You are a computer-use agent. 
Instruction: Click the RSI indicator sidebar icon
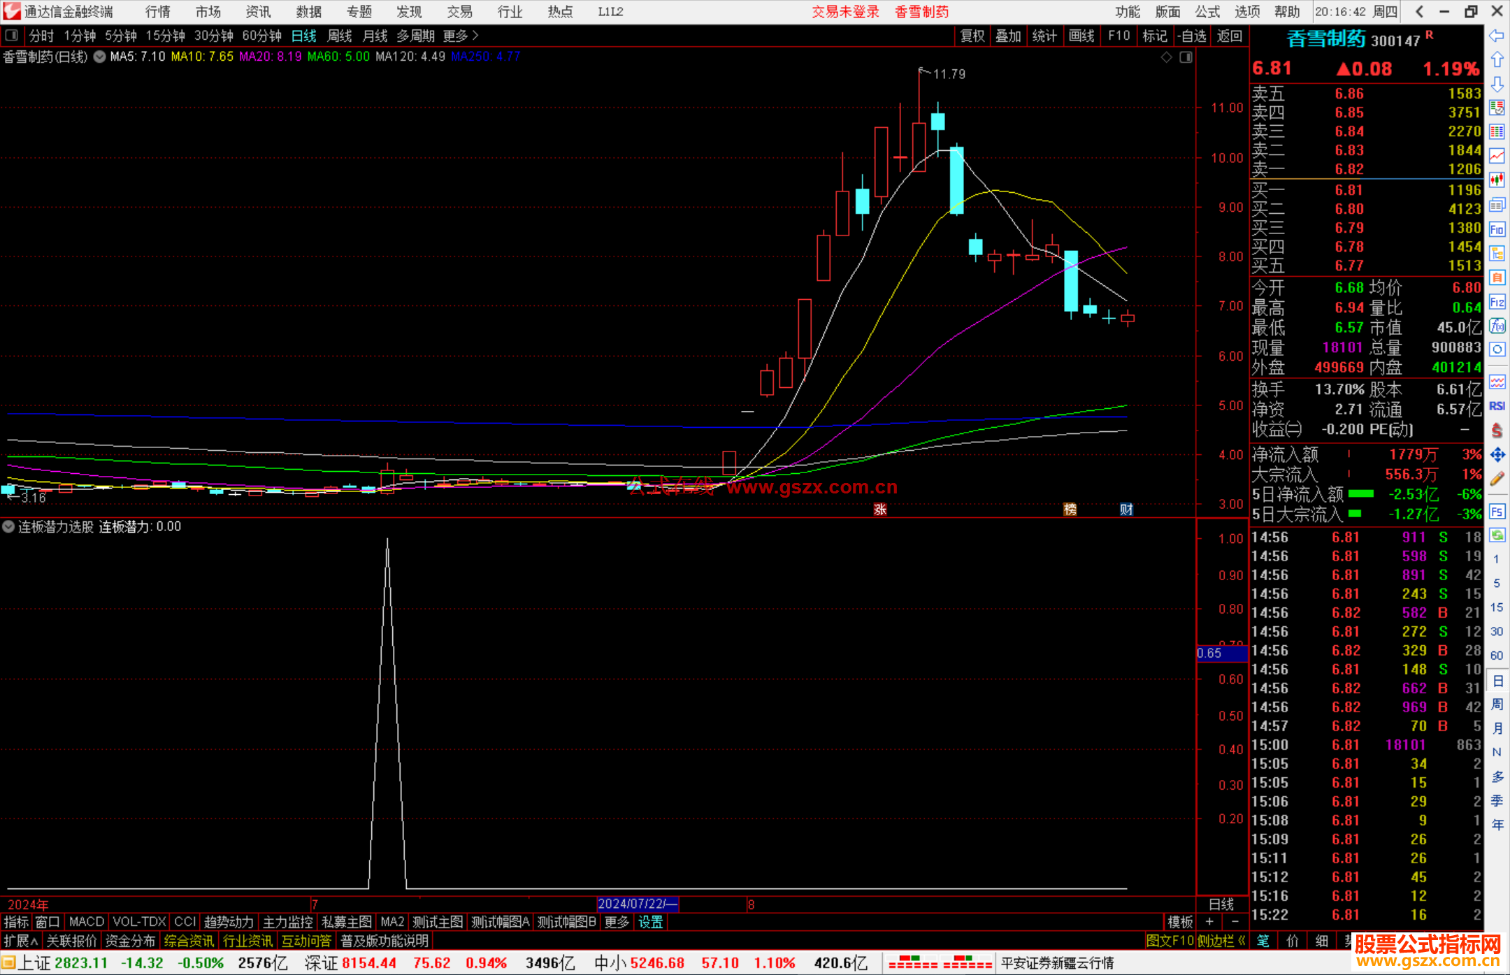pyautogui.click(x=1497, y=406)
